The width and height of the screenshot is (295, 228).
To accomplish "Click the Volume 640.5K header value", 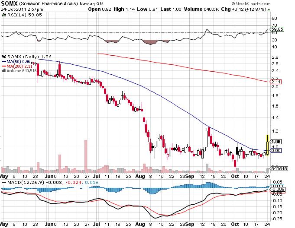I will (201, 9).
